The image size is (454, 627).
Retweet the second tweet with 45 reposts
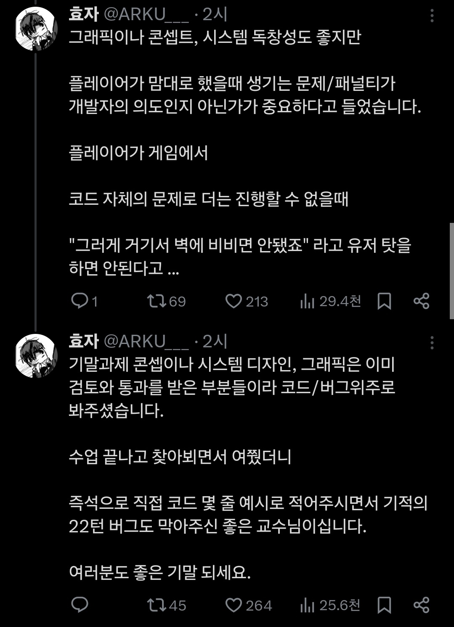[x=156, y=605]
